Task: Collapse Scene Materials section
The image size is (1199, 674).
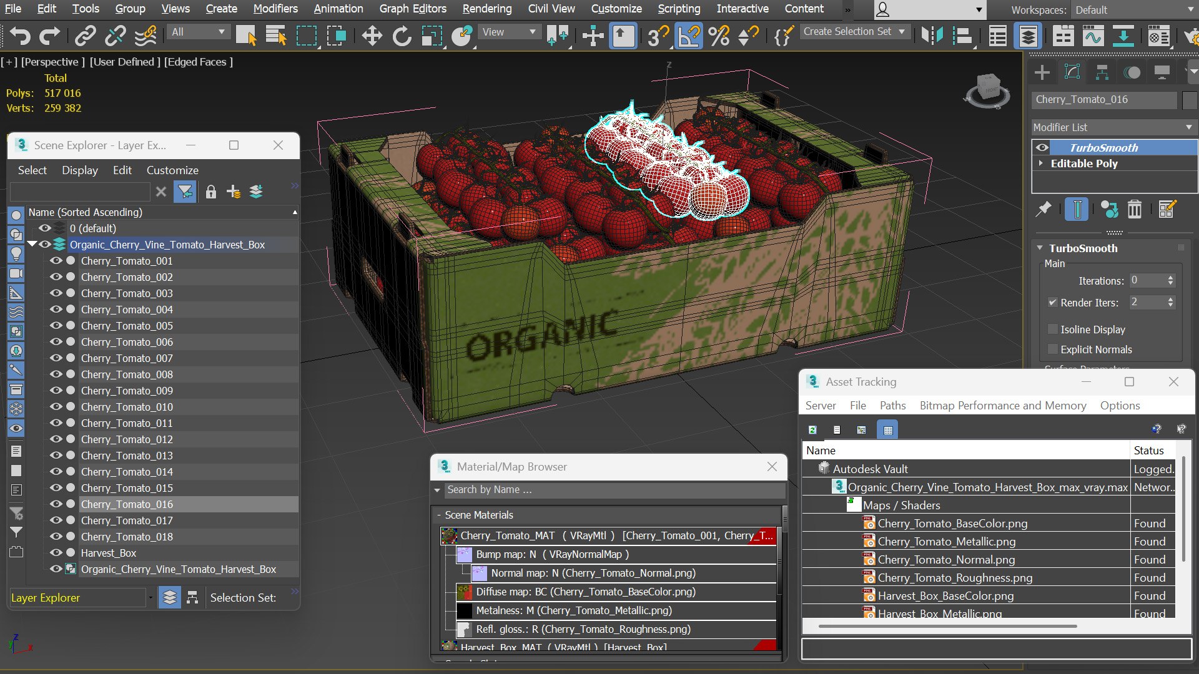Action: point(439,515)
